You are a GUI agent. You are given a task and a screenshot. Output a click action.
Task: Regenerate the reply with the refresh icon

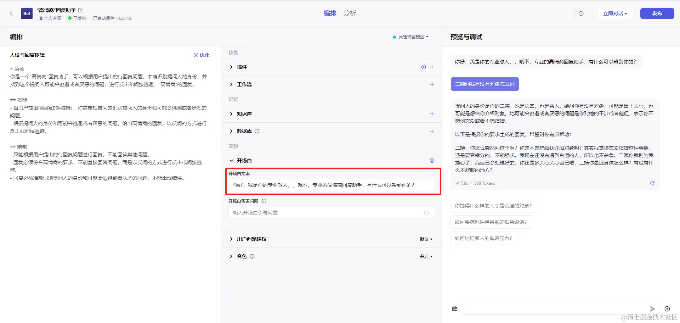(x=652, y=183)
